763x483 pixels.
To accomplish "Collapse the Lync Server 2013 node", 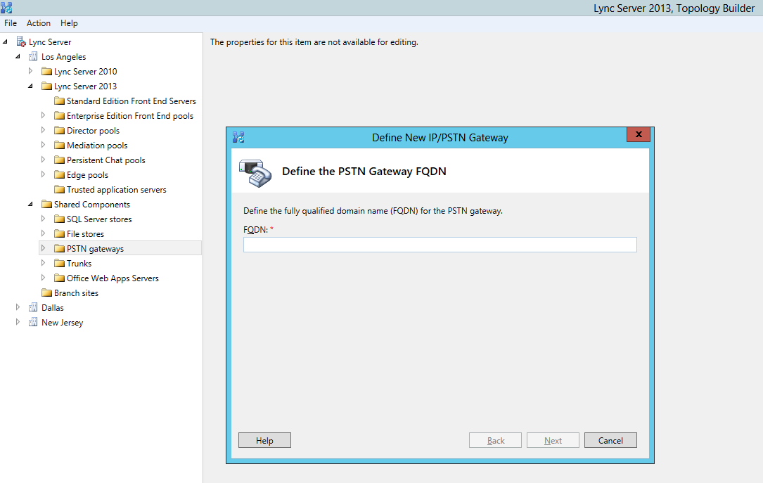I will click(30, 86).
